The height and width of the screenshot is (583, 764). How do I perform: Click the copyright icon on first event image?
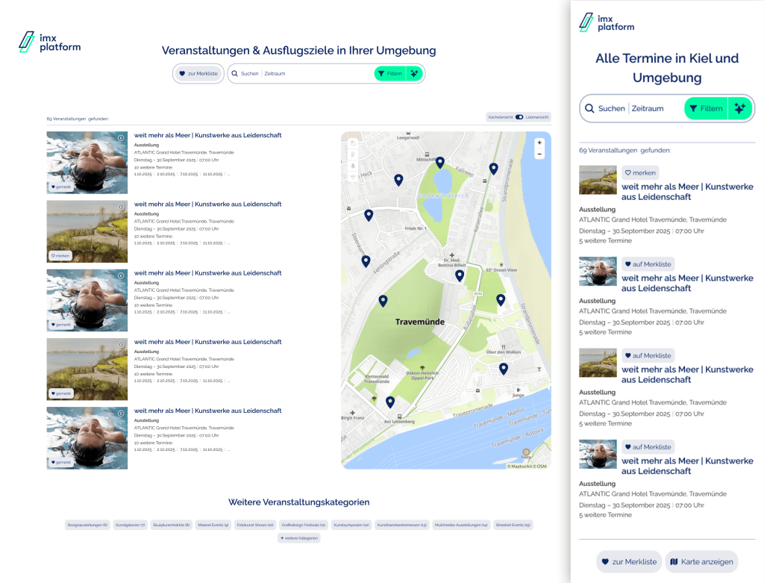[121, 138]
